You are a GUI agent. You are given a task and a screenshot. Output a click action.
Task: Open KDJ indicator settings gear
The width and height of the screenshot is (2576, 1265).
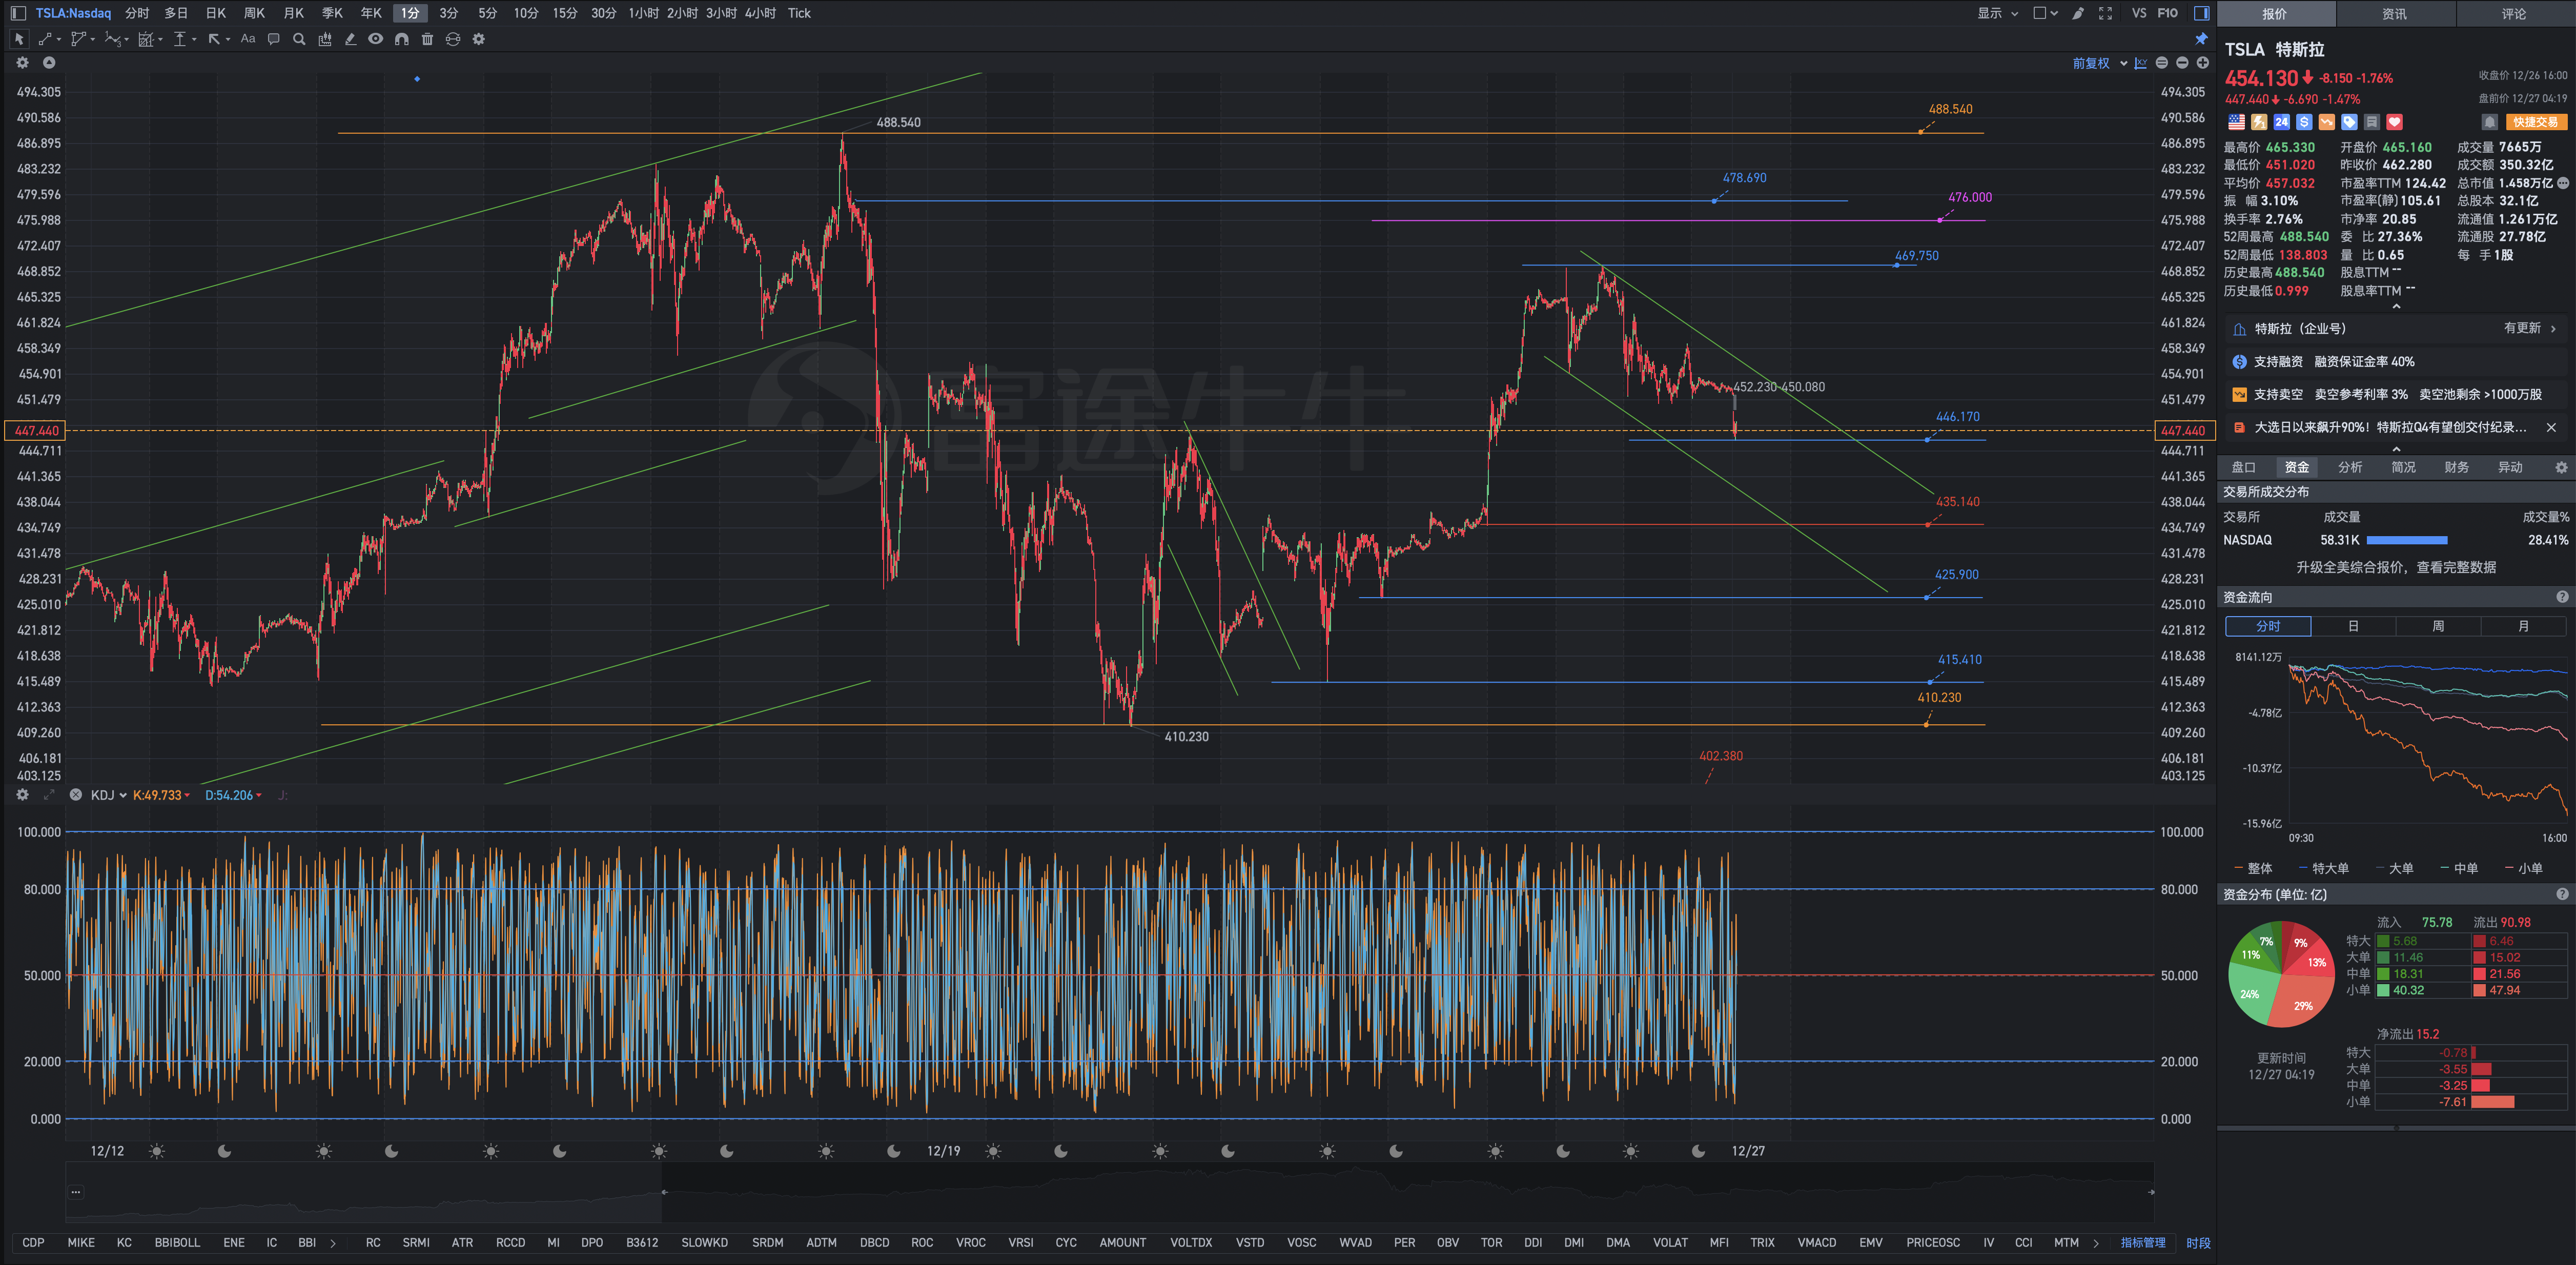tap(22, 795)
